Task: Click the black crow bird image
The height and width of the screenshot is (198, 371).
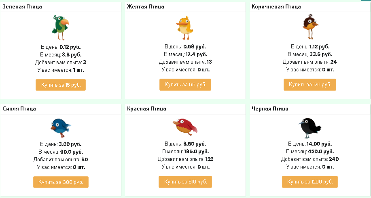Action: click(x=310, y=128)
